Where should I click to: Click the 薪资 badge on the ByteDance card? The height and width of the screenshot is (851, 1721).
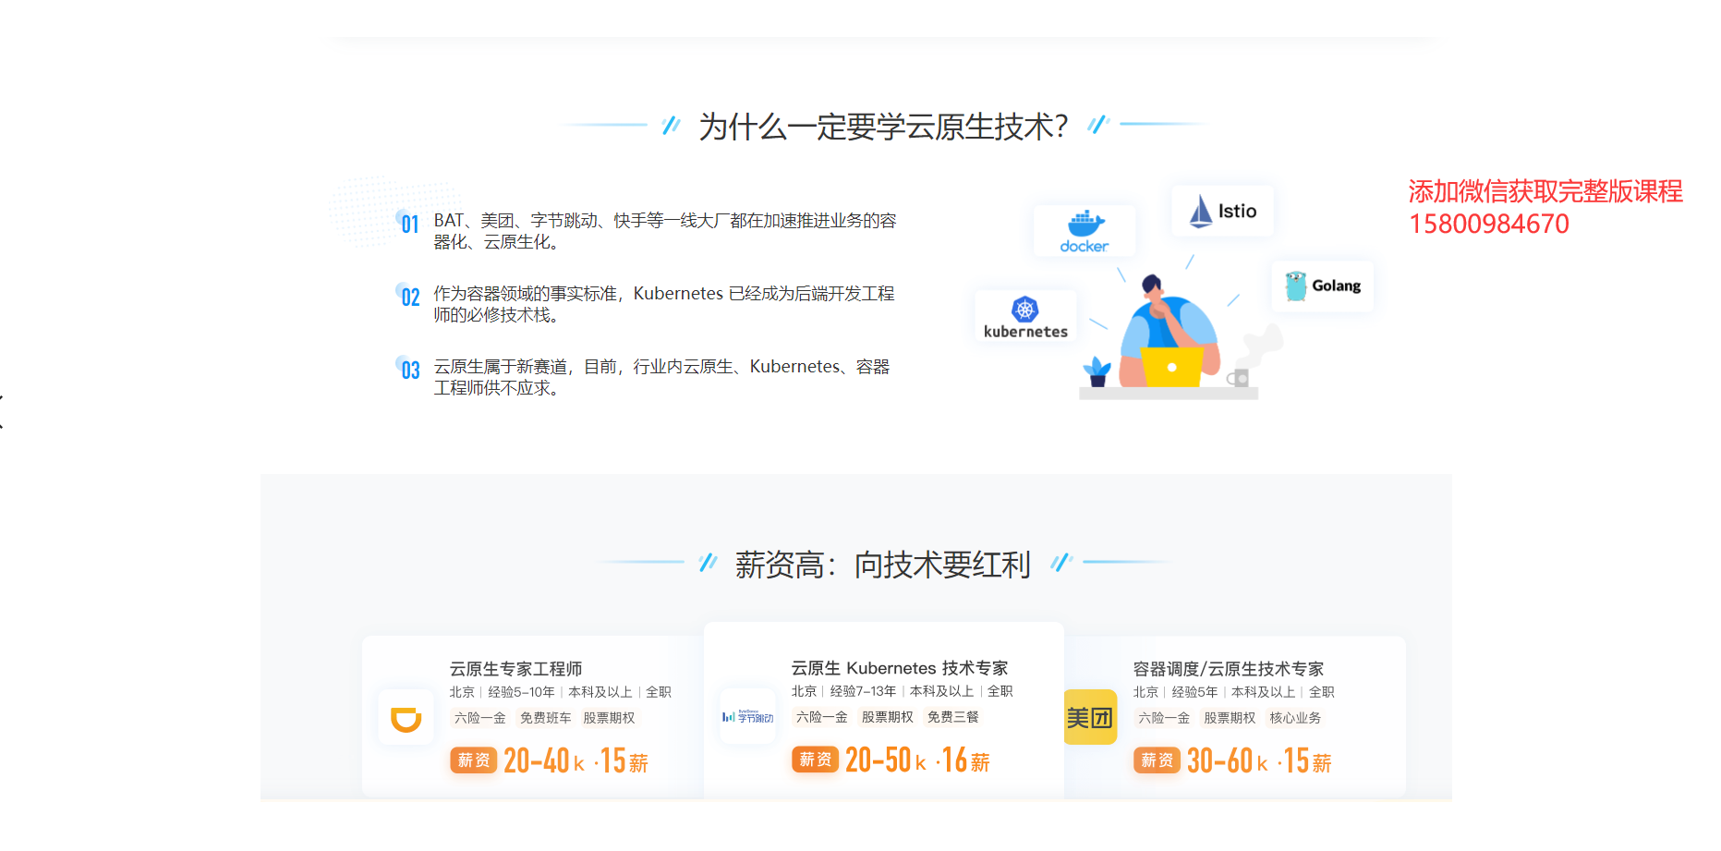(x=816, y=760)
